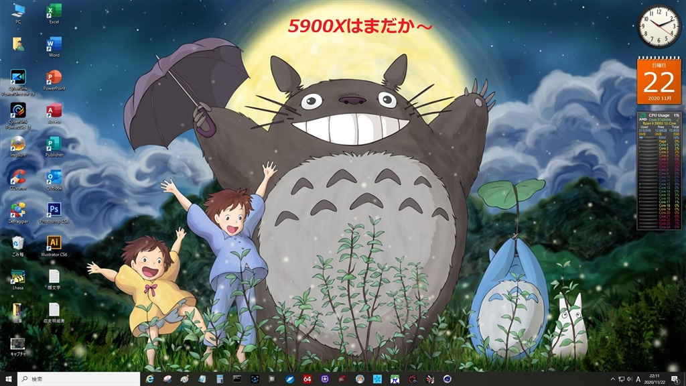This screenshot has width=686, height=386.
Task: Open the snowflake icon on the taskbar
Action: pos(377,379)
